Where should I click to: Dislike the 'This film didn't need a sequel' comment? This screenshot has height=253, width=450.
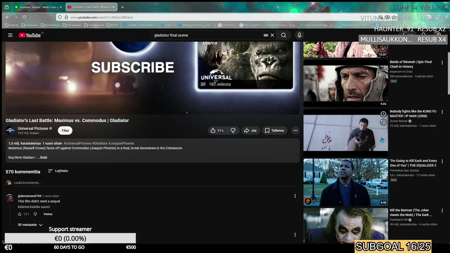coord(35,214)
